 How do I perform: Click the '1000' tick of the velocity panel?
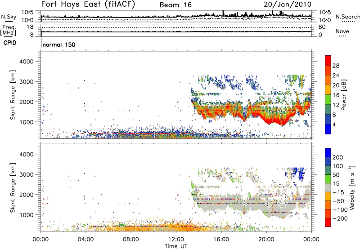(x=27, y=215)
